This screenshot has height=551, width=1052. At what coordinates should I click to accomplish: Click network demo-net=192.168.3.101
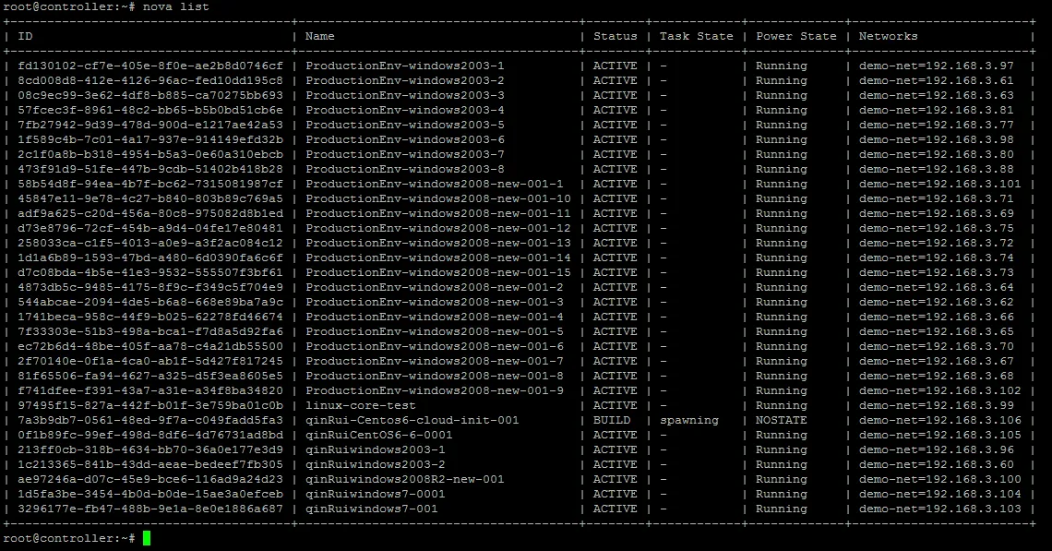(940, 184)
